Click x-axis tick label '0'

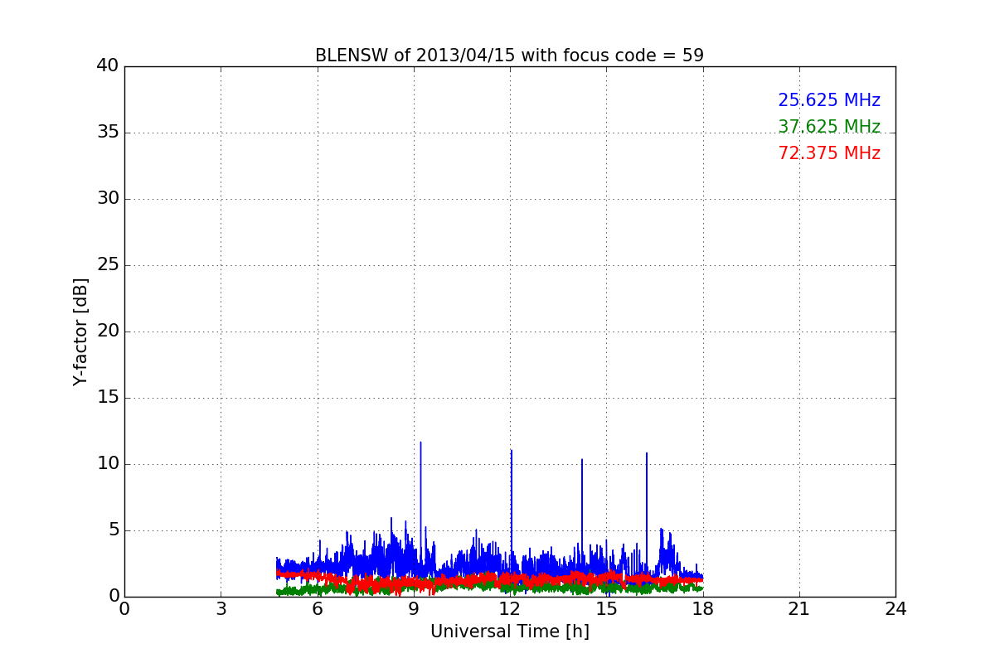point(124,608)
